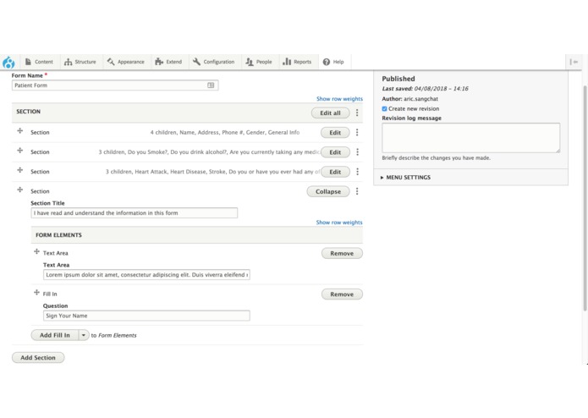Grab drag handle of Heart Attack section

click(x=20, y=170)
